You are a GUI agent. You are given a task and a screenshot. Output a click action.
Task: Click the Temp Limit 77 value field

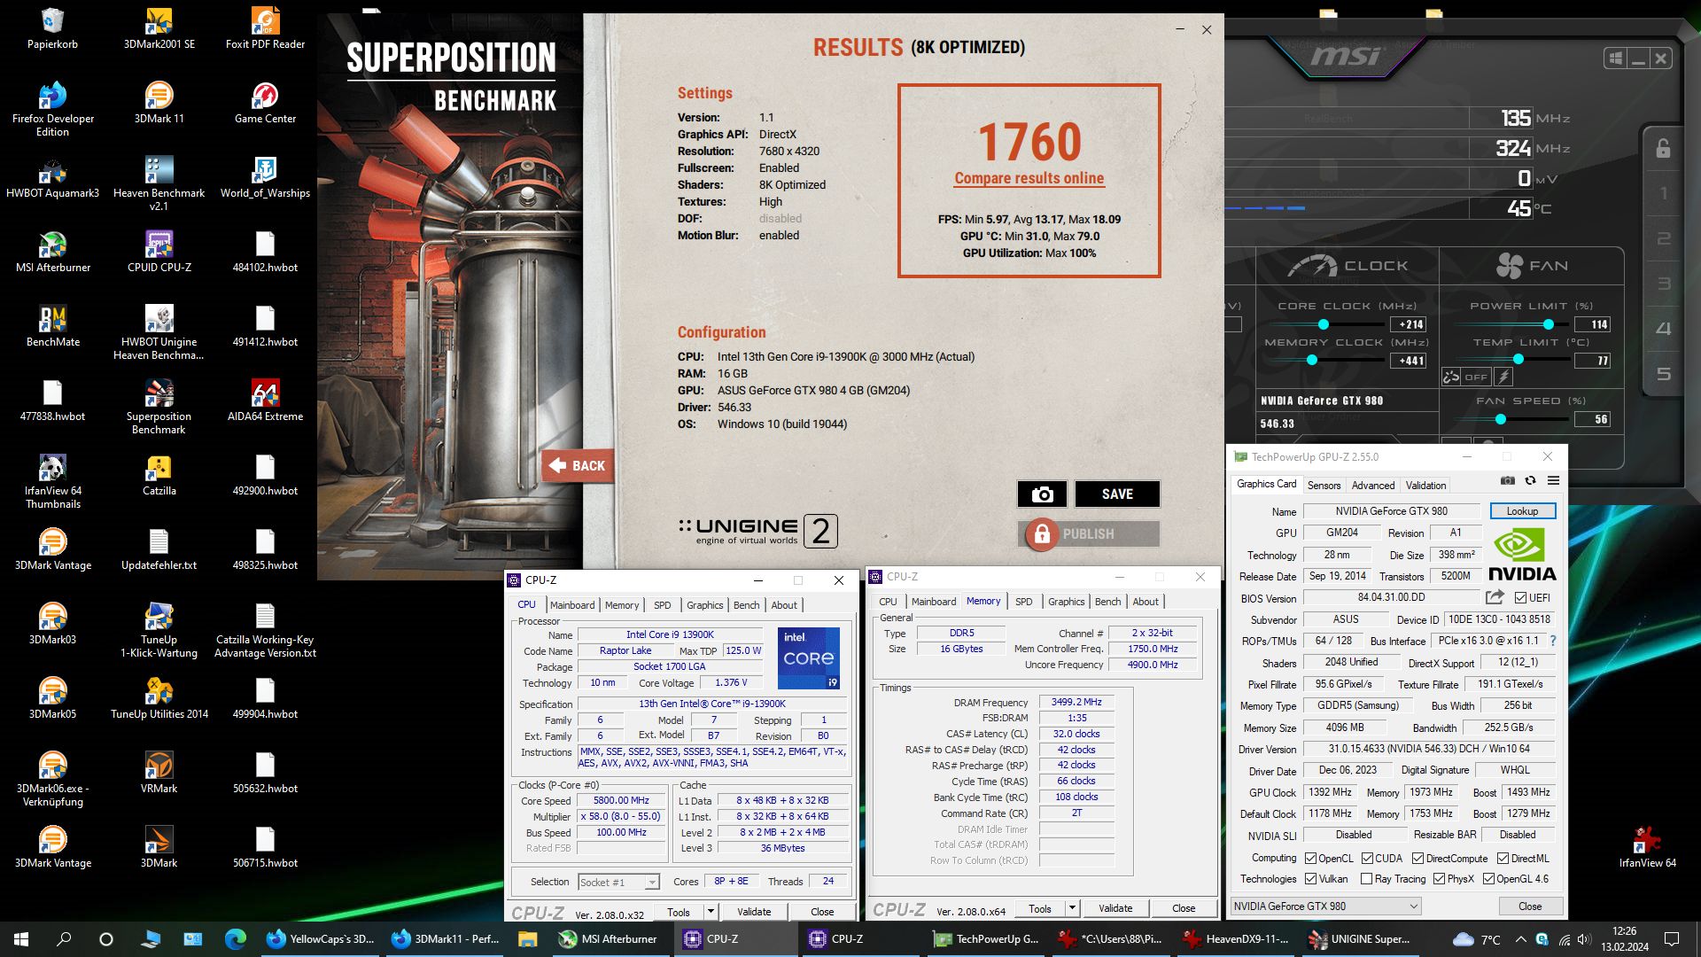(1593, 361)
